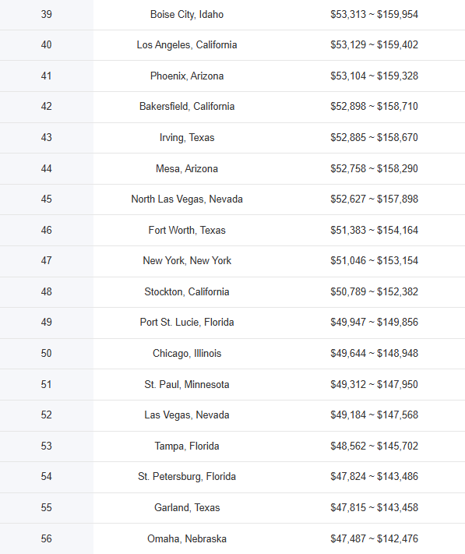Screen dimensions: 465x554
Task: Click salary range $52,758 ~ $158,290
Action: click(375, 168)
